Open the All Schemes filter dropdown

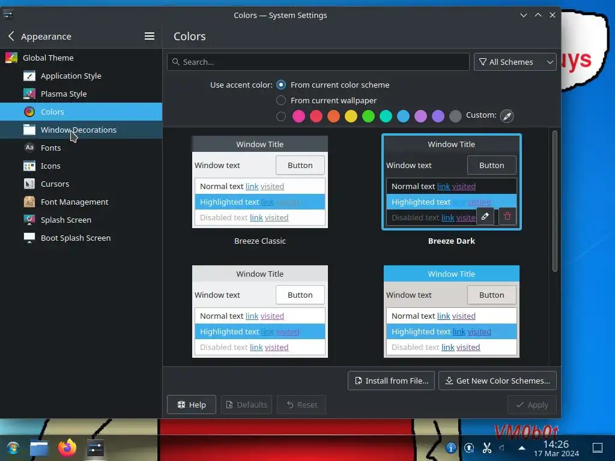[x=515, y=62]
